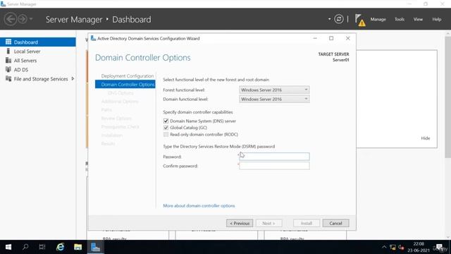This screenshot has height=254, width=451.
Task: Expand File and Storage Services arrow
Action: click(x=73, y=78)
